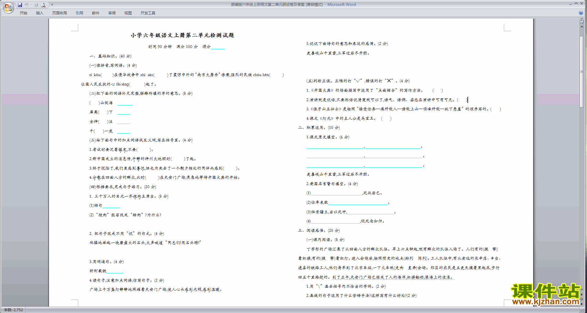Click the text 5.说说下面诗句的意思和表达的感情
587x313 pixels.
click(x=347, y=44)
